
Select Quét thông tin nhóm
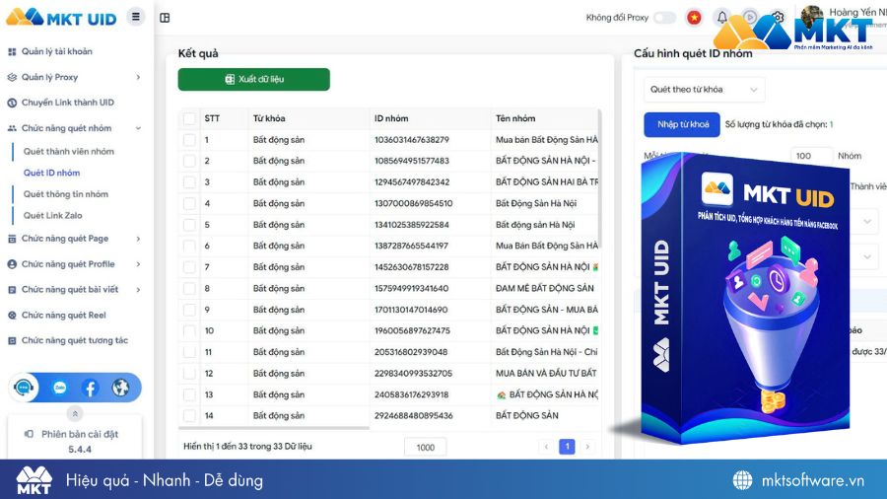coord(66,194)
